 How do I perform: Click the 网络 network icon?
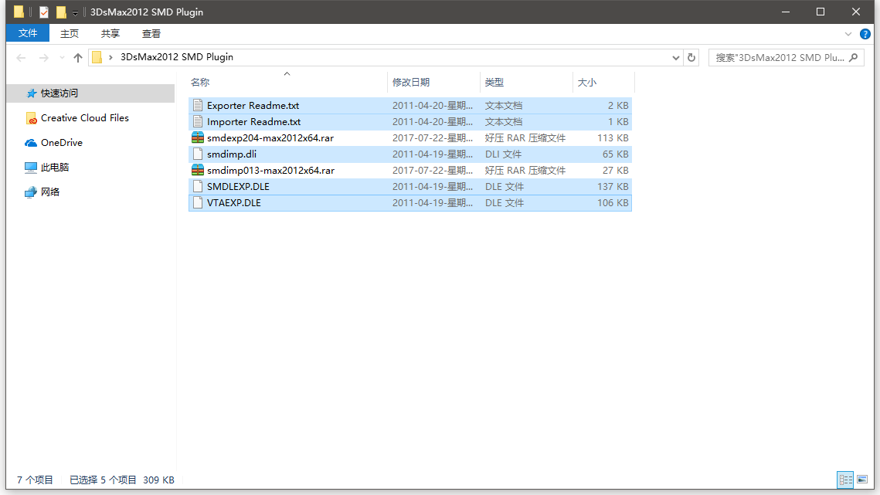pyautogui.click(x=31, y=192)
